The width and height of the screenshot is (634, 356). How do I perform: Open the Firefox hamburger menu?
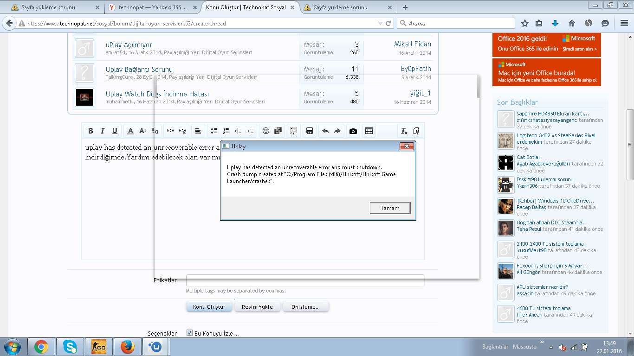623,23
